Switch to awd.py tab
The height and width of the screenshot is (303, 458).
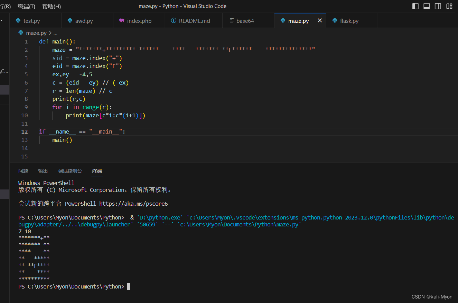pyautogui.click(x=87, y=21)
